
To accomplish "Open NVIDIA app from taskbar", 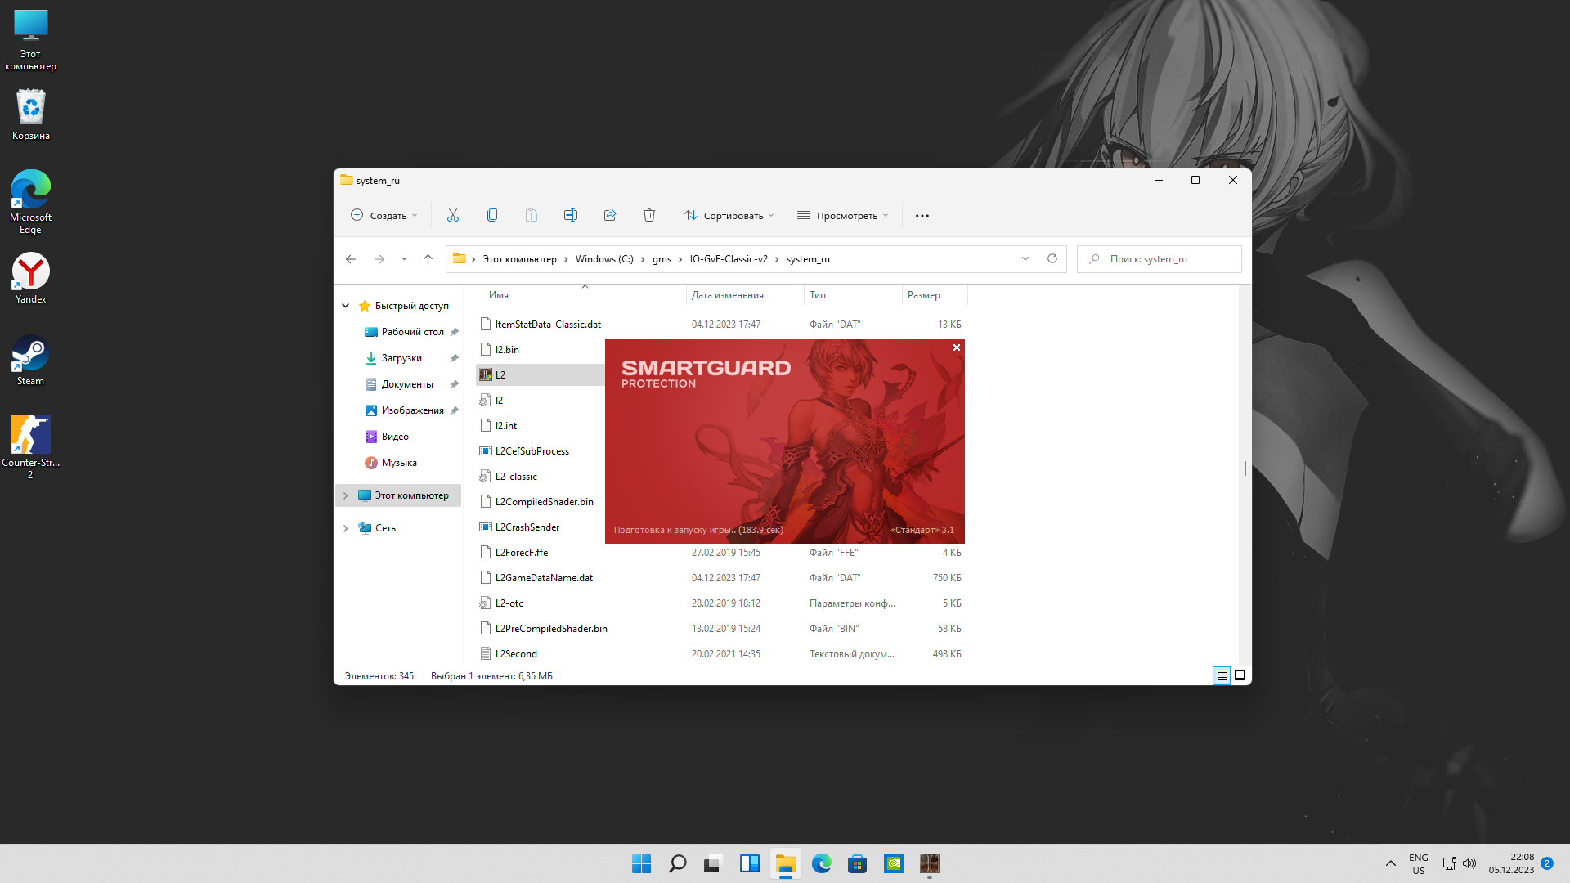I will coord(894,863).
